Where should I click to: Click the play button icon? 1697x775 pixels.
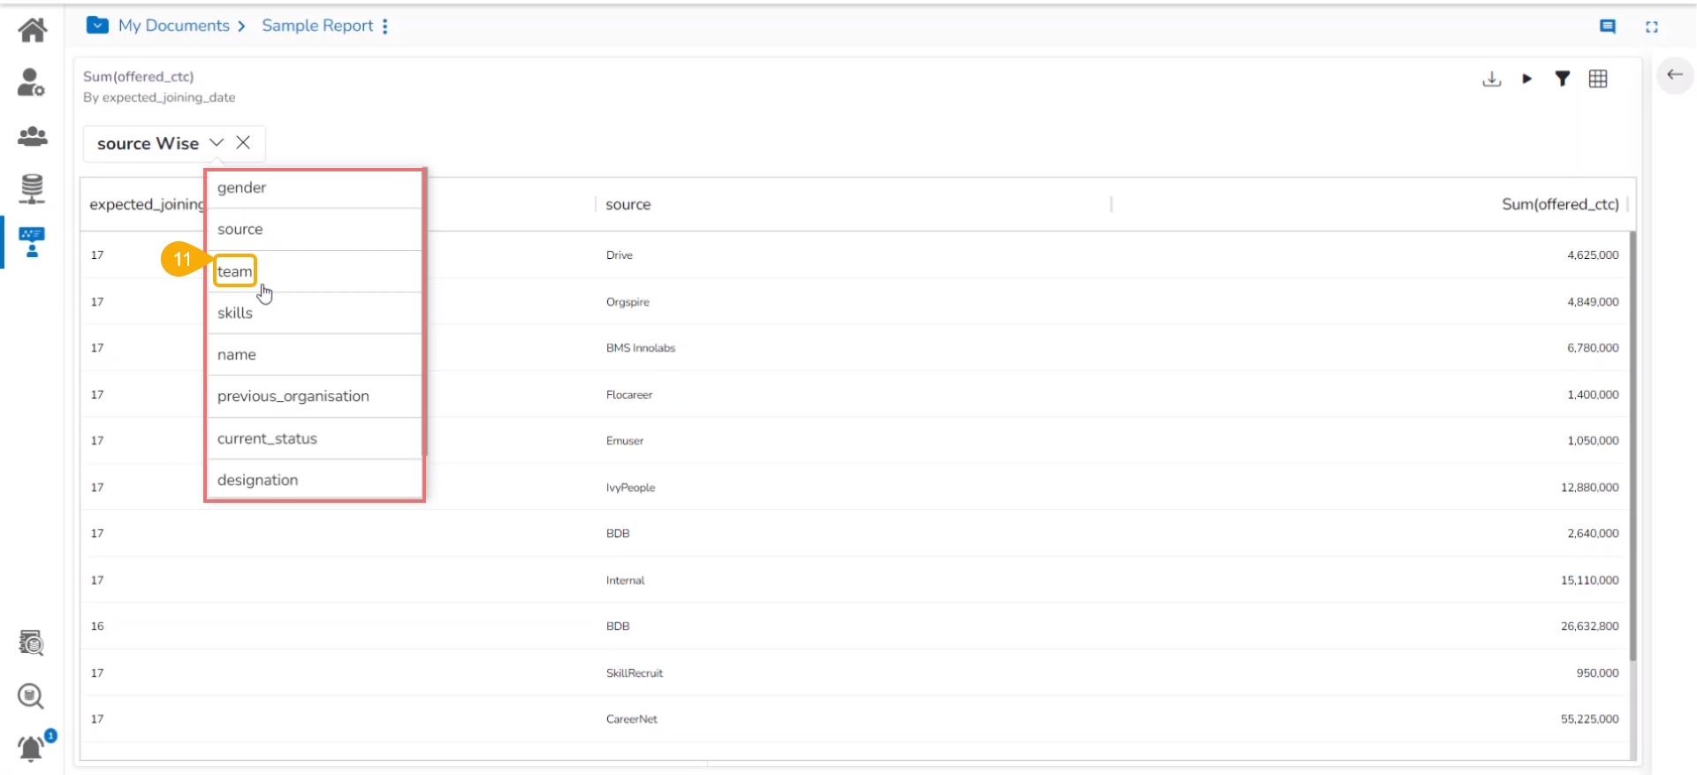1526,79
